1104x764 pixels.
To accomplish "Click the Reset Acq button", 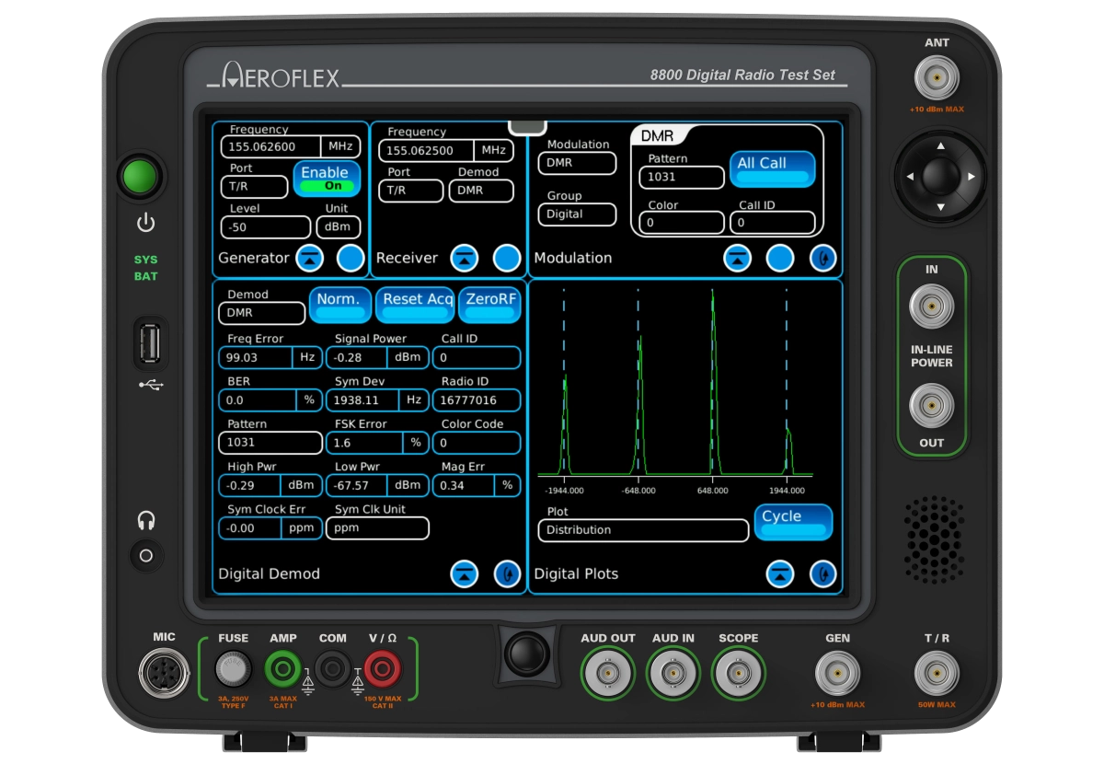I will [415, 305].
